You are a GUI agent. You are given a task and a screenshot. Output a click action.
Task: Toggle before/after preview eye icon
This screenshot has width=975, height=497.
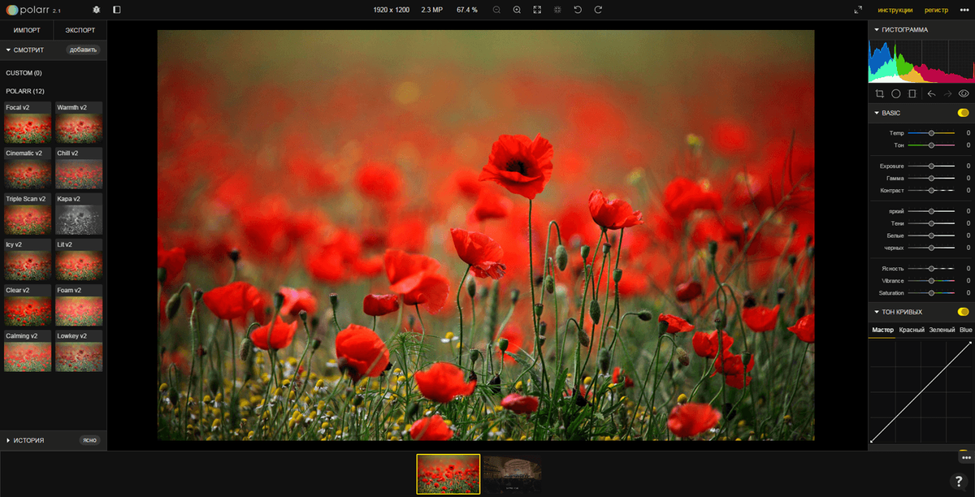tap(964, 93)
